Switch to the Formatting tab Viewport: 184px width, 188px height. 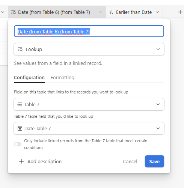click(62, 78)
